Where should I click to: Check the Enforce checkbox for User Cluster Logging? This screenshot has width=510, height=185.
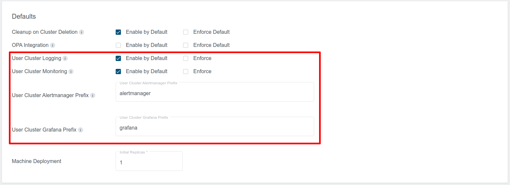186,58
